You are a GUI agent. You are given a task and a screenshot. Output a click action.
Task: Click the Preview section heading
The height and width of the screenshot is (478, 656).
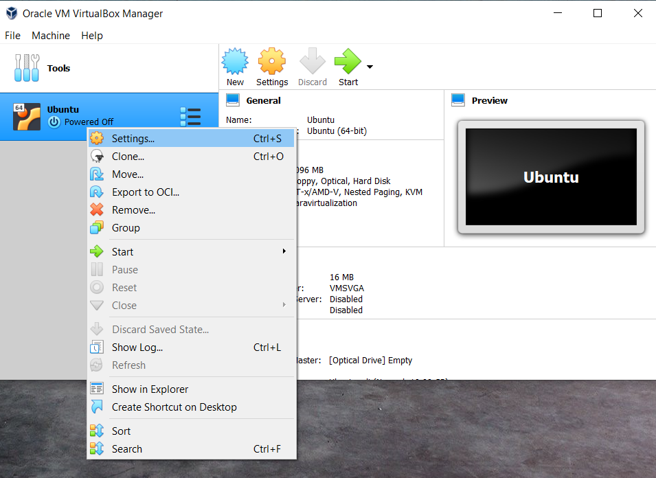pyautogui.click(x=490, y=101)
